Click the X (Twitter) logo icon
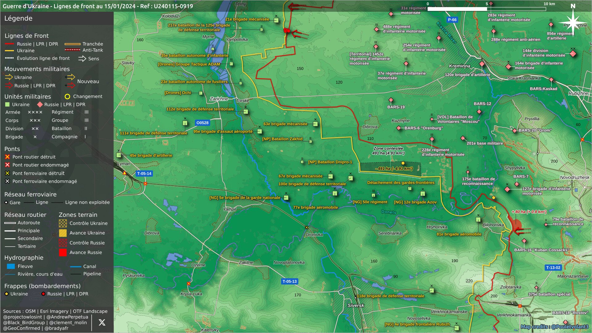The width and height of the screenshot is (592, 333). coord(102,323)
